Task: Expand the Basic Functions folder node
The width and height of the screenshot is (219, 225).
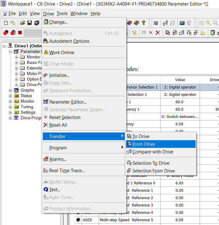Action: pos(16,63)
